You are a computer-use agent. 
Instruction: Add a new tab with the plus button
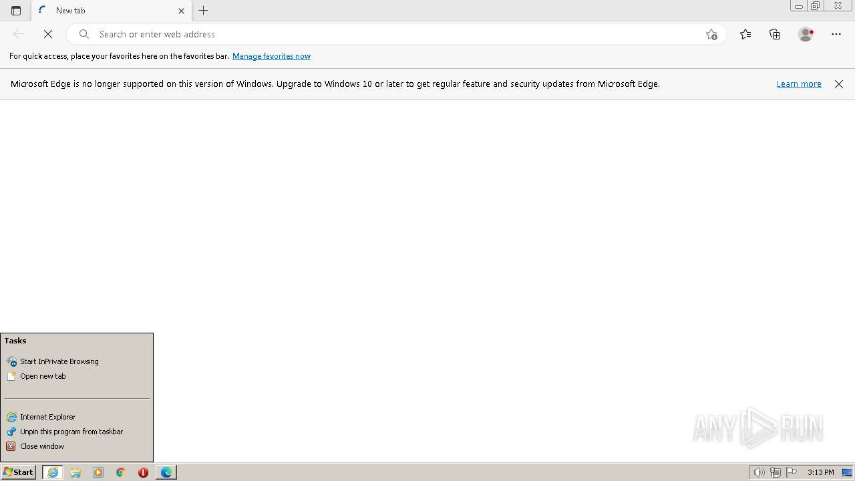(x=204, y=11)
